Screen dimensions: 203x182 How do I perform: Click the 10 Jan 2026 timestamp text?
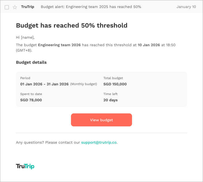pos(149,45)
